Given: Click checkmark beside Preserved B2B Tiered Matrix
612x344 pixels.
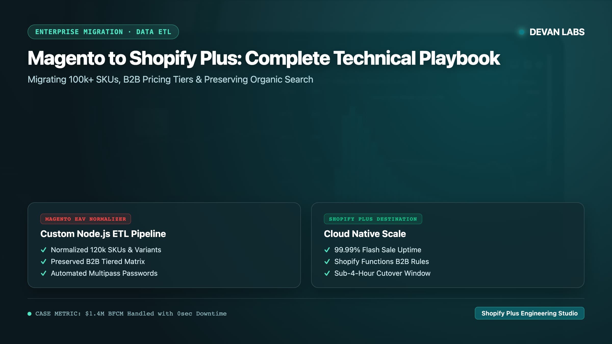Looking at the screenshot, I should pyautogui.click(x=44, y=261).
